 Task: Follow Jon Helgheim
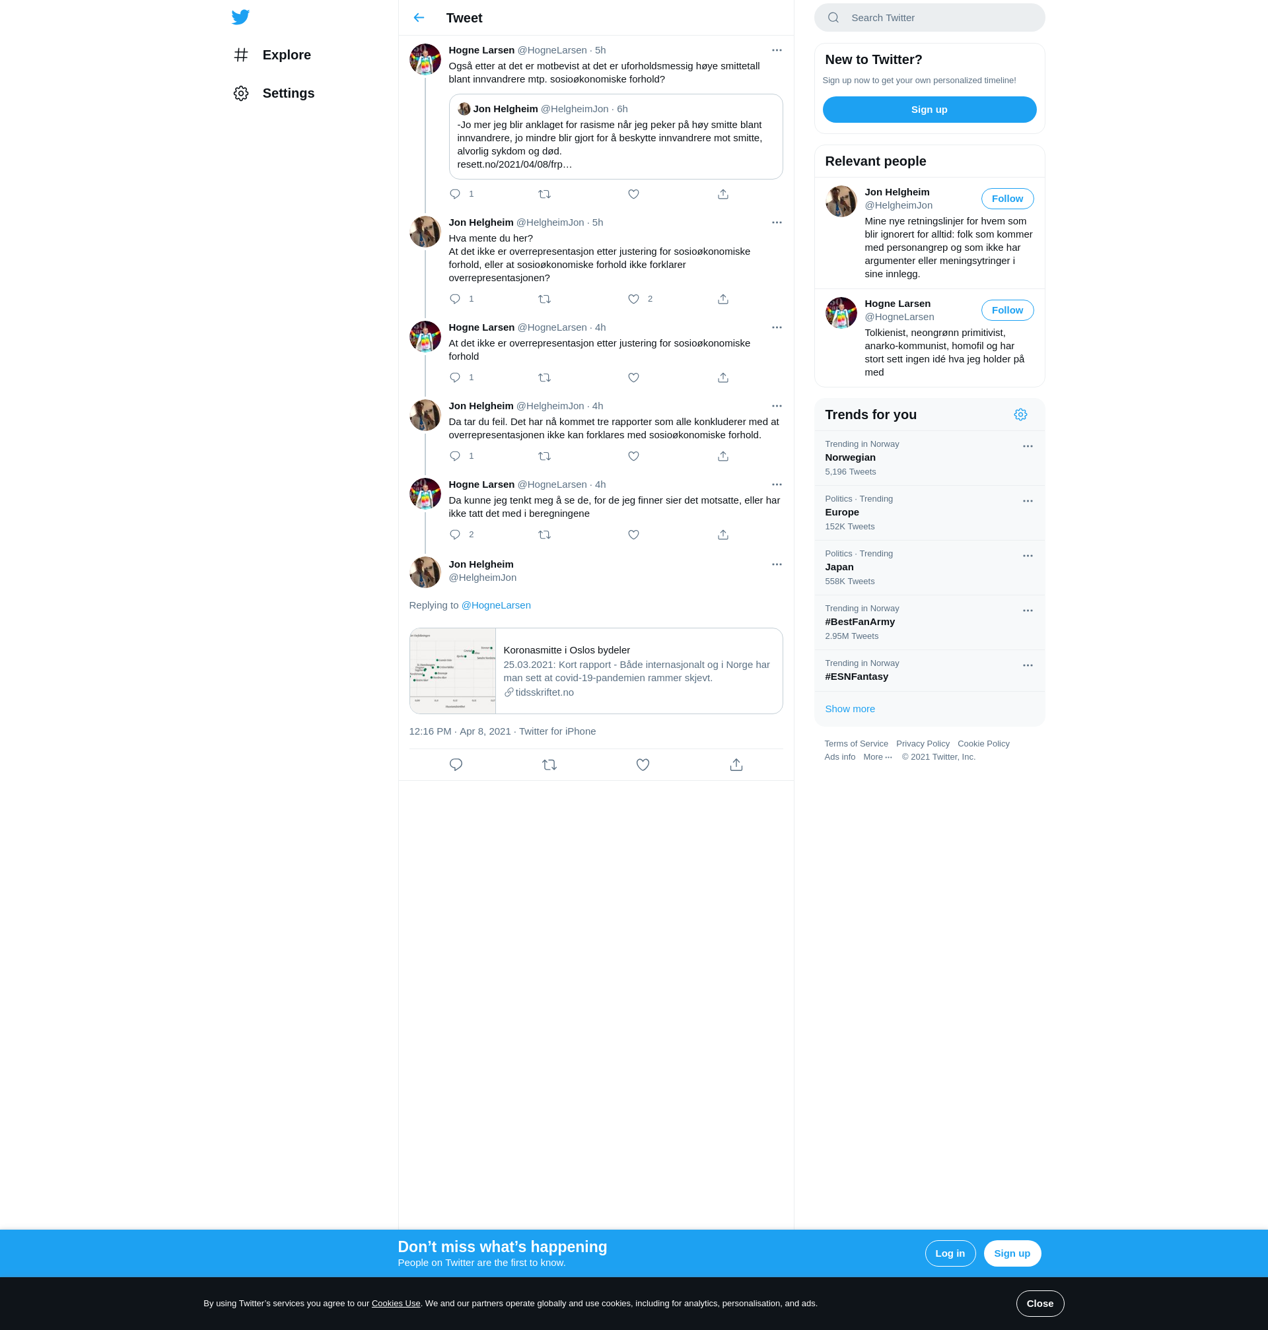(x=1007, y=199)
